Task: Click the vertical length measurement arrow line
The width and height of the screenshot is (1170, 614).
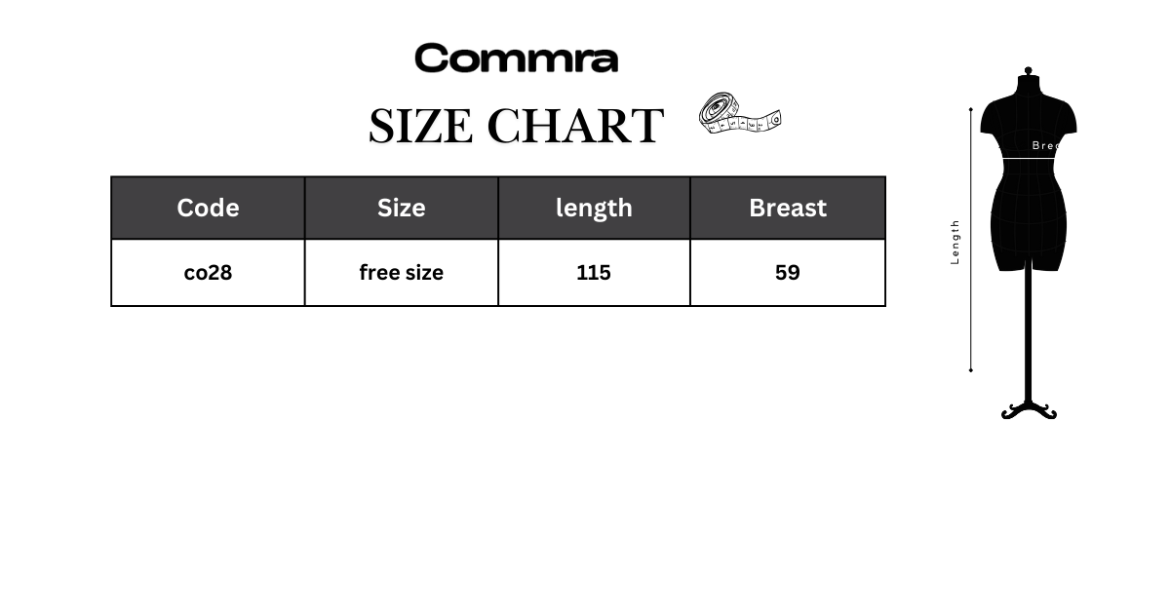Action: coord(971,240)
